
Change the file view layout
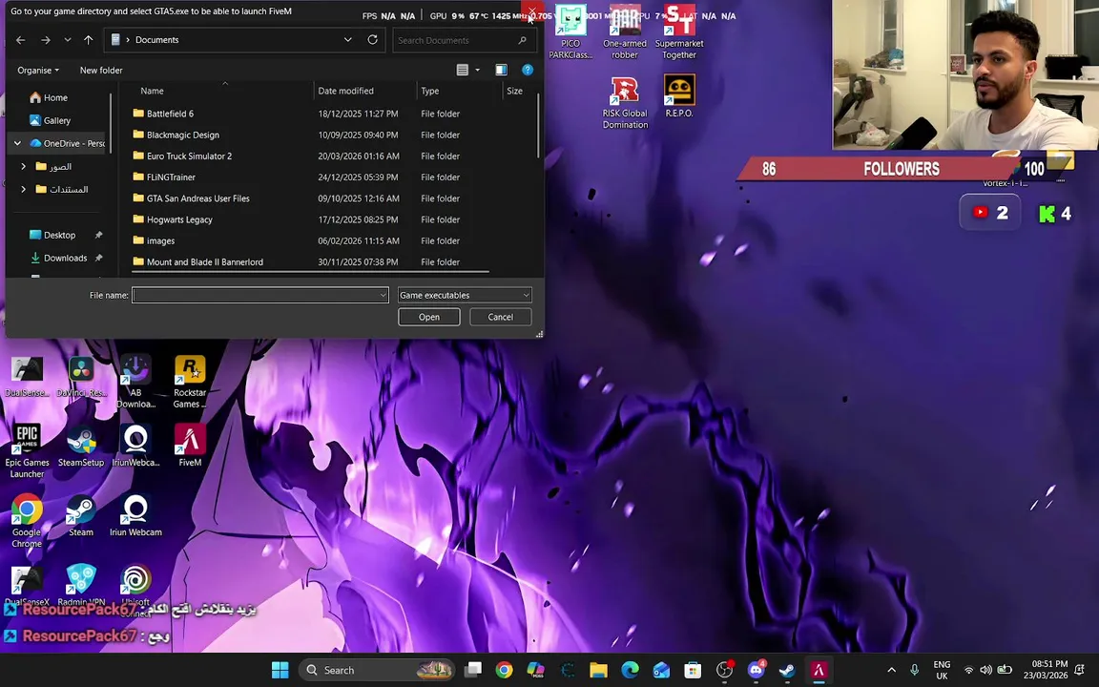coord(463,70)
